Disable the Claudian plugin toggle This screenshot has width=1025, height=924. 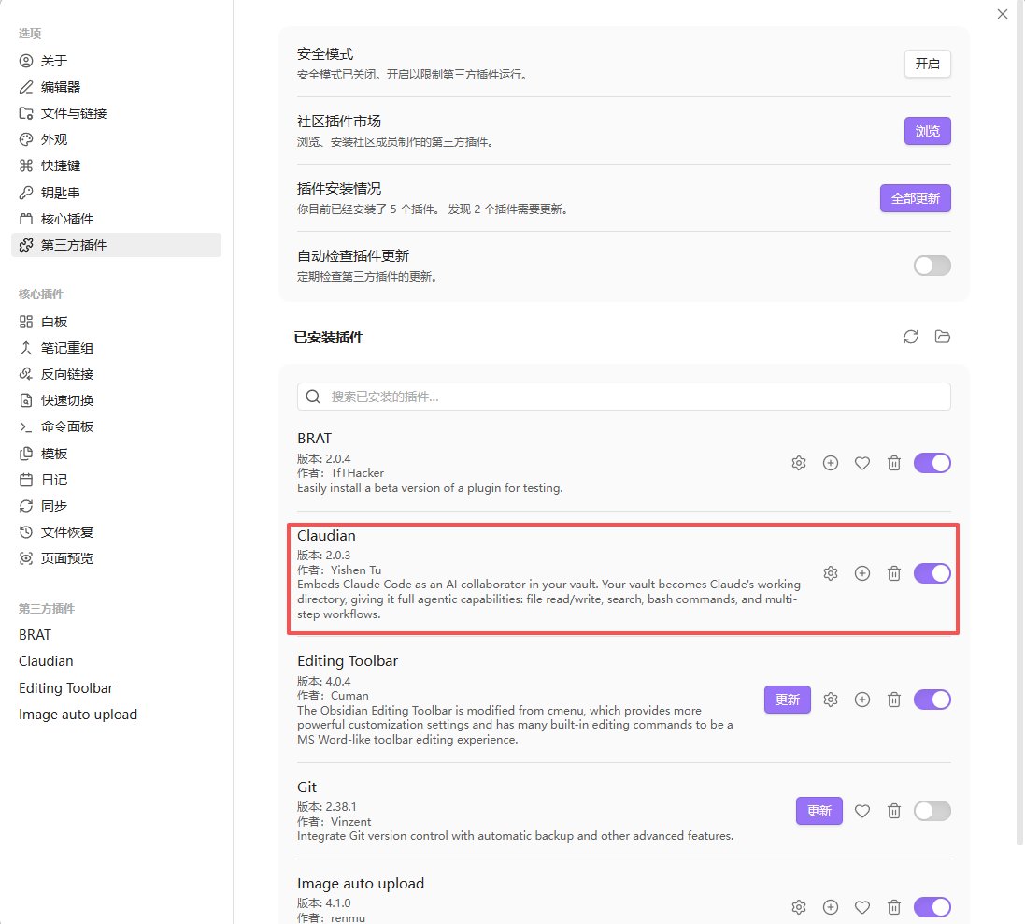(x=932, y=573)
